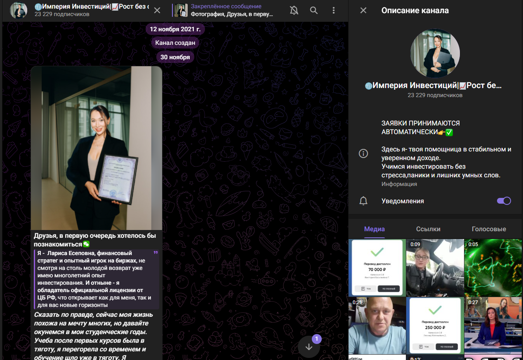The width and height of the screenshot is (523, 360).
Task: Dismiss the pinned message bar
Action: 157,11
